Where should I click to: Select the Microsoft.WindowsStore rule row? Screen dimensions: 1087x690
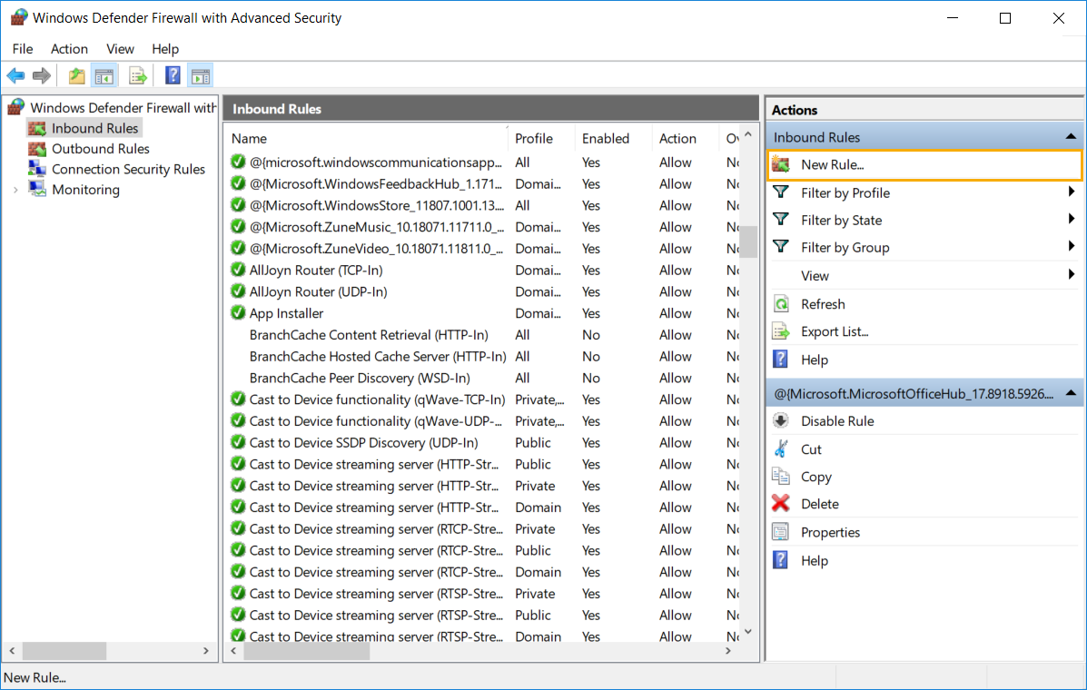(x=483, y=205)
